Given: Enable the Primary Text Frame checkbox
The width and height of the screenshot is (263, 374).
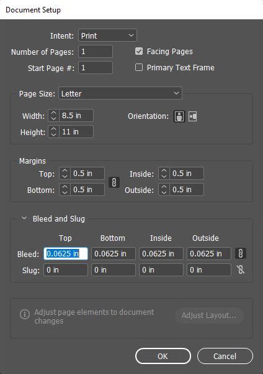Looking at the screenshot, I should (x=139, y=67).
